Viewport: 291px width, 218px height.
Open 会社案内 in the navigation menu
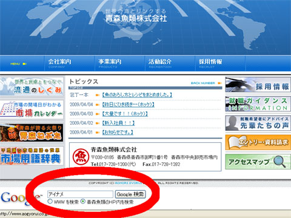[59, 63]
